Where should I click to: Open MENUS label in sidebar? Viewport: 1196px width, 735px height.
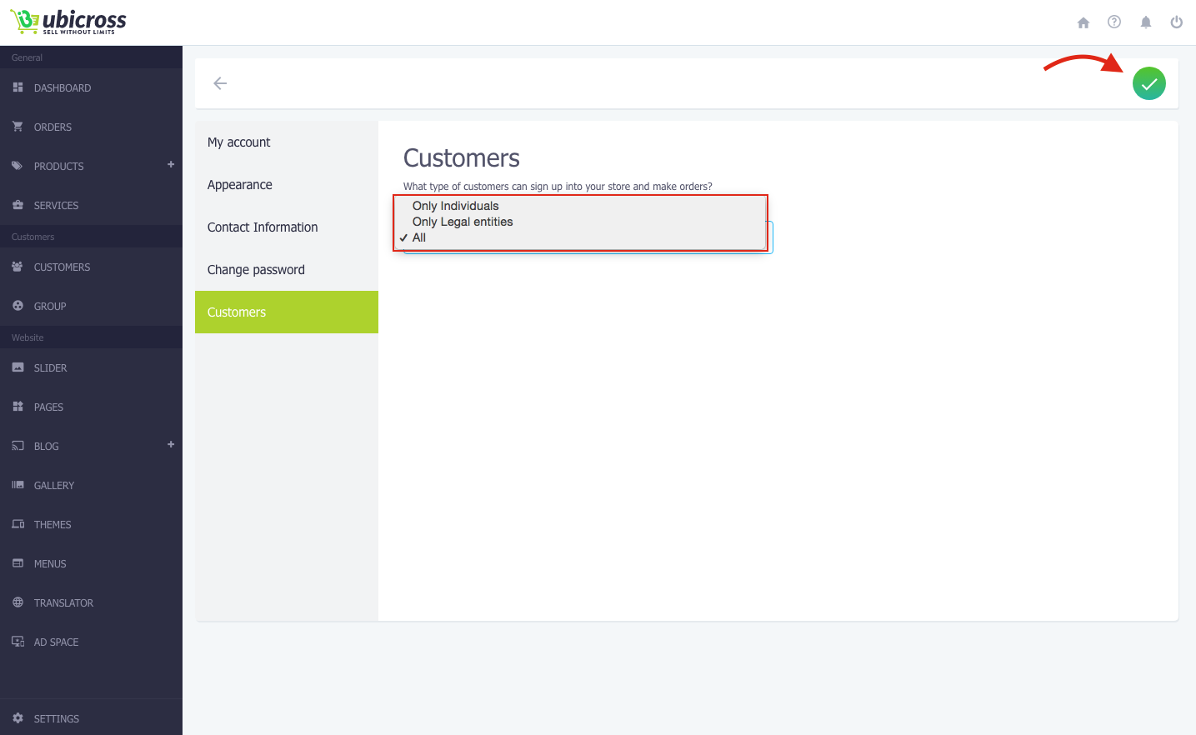(50, 564)
